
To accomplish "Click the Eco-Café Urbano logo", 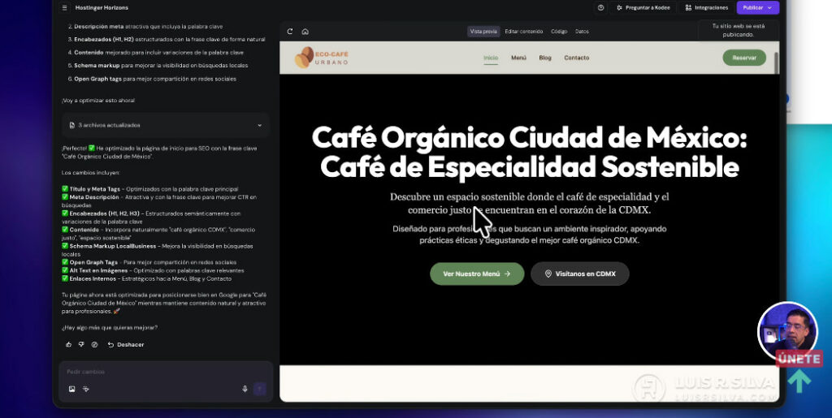I will [x=322, y=58].
